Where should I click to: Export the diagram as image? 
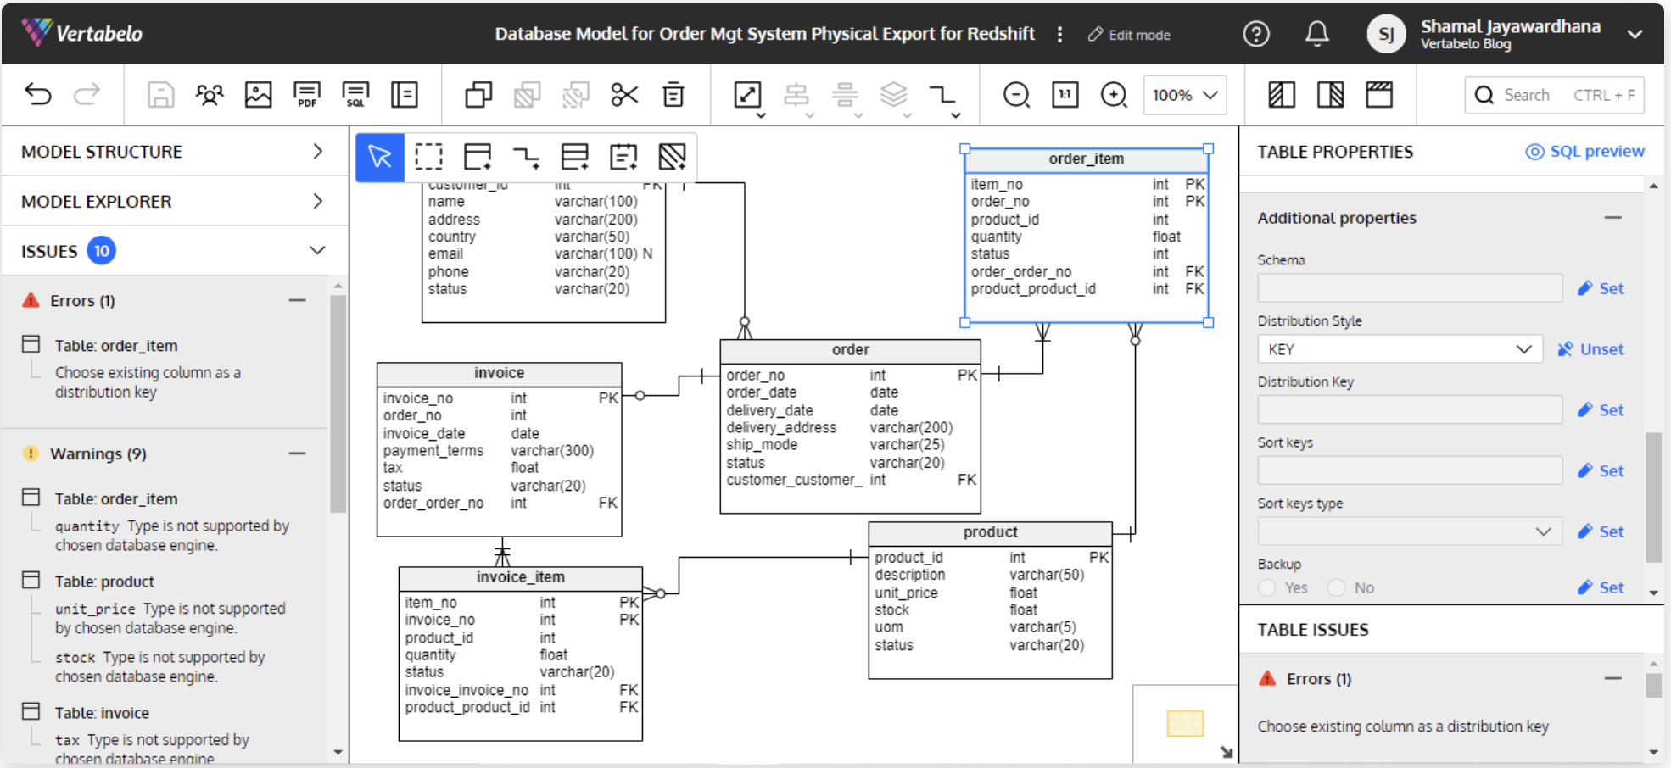click(258, 94)
